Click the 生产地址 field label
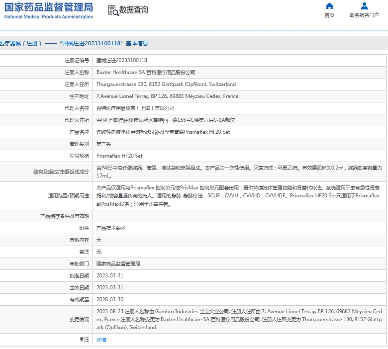 click(79, 96)
